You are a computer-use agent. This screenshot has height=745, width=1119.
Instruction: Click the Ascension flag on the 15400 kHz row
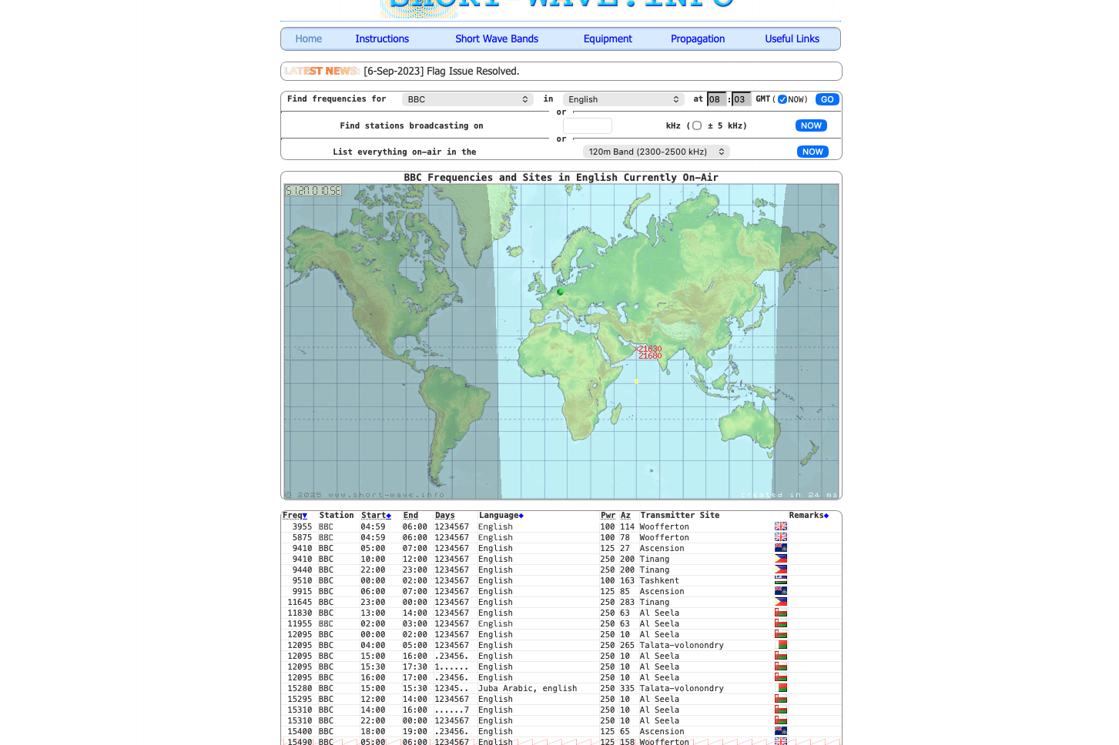(x=780, y=732)
